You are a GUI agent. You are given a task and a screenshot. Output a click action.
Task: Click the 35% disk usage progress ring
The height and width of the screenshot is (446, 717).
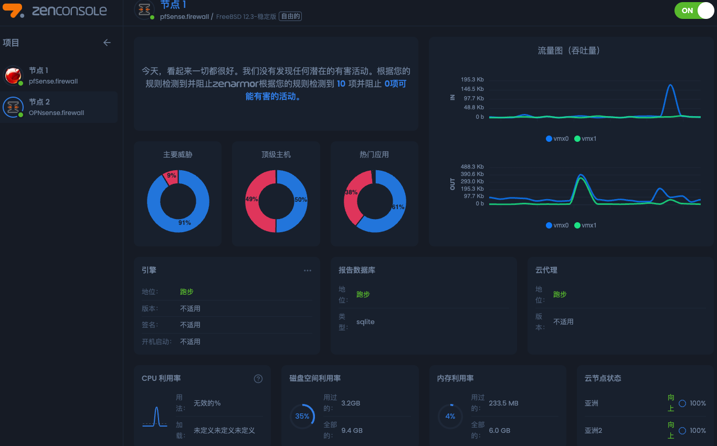click(x=302, y=416)
